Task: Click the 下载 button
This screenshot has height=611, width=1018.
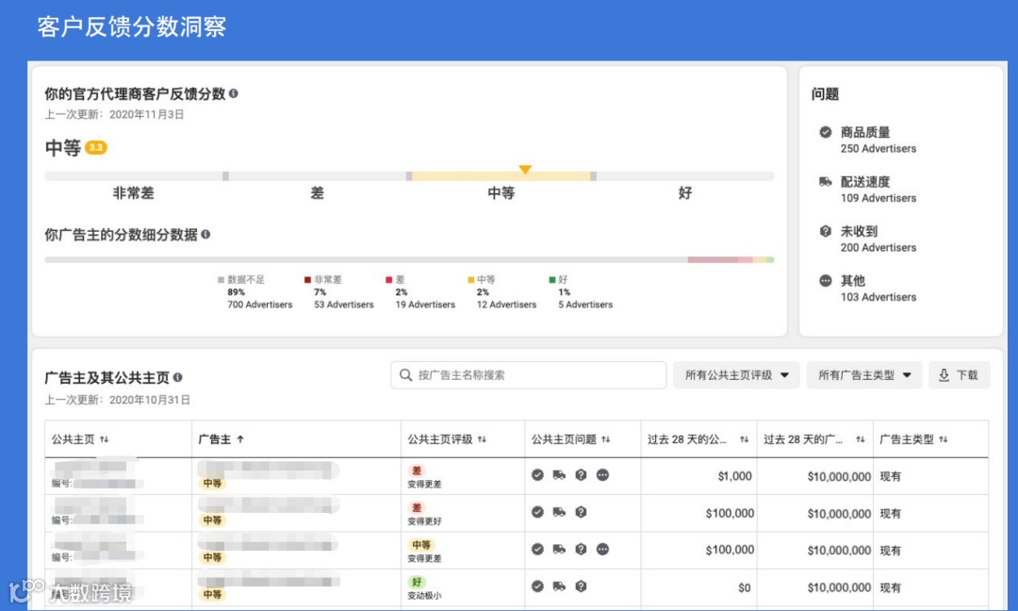Action: 960,375
